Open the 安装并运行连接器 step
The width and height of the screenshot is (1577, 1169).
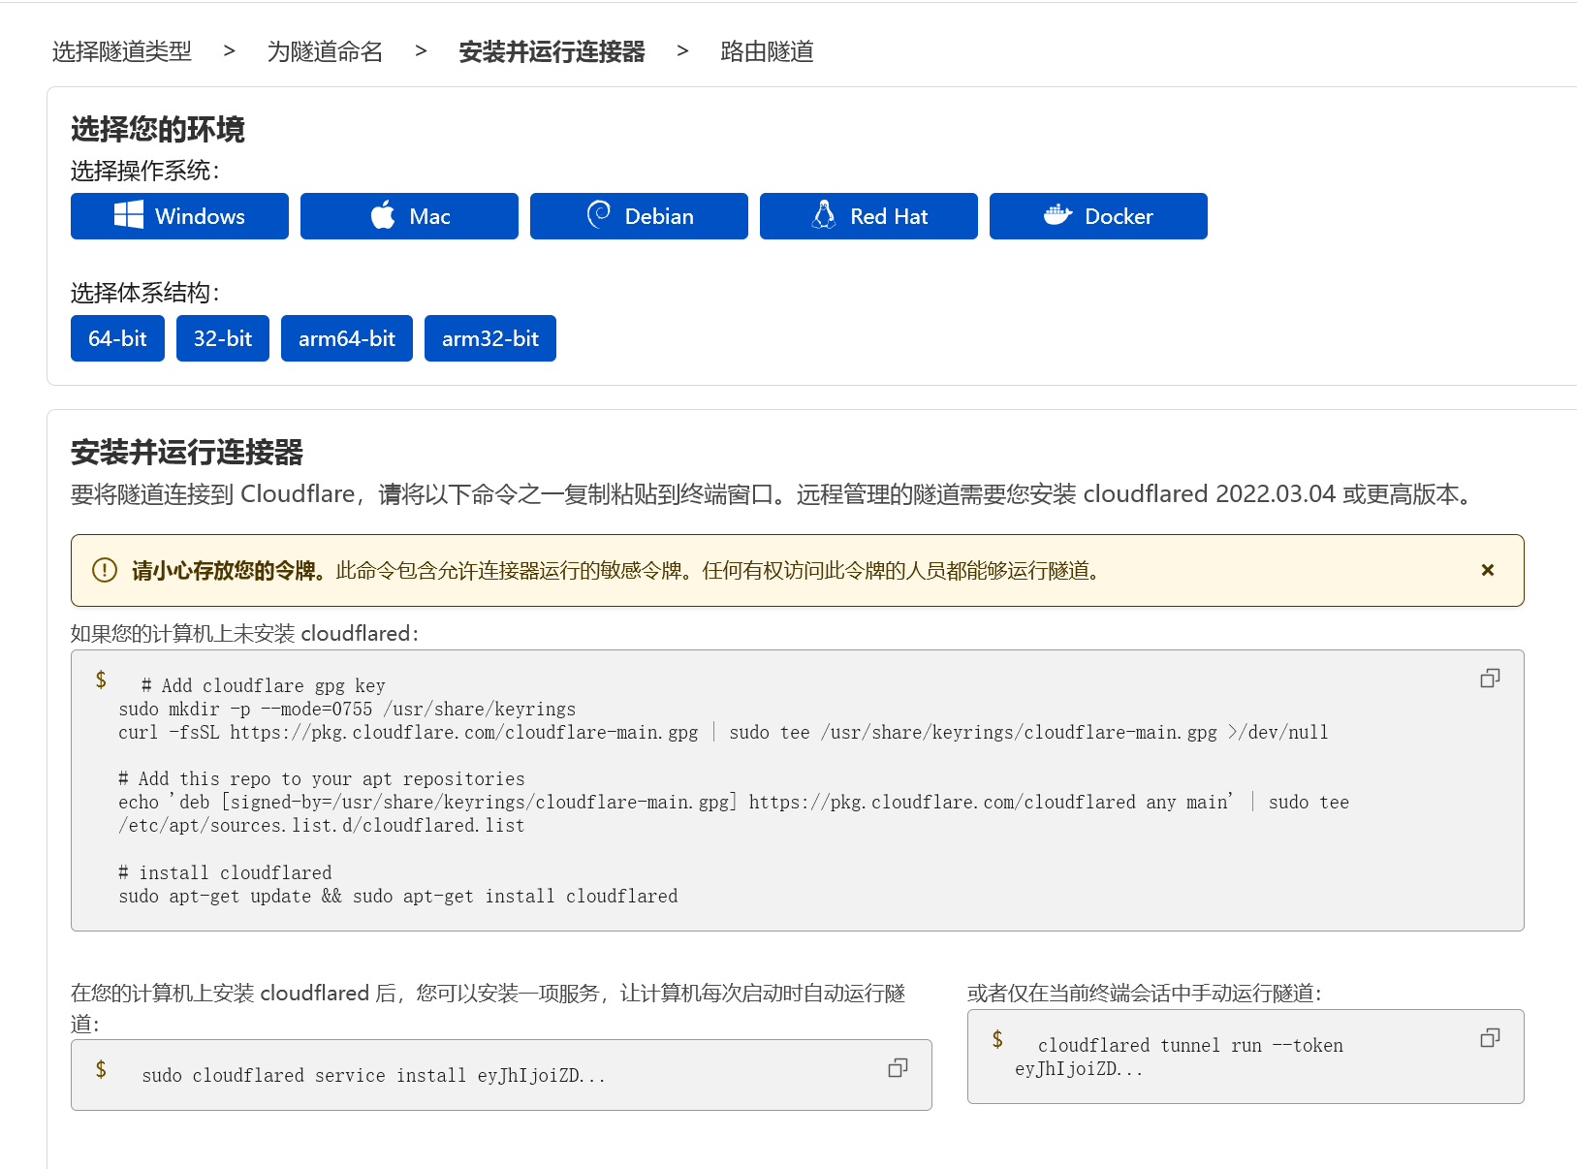pyautogui.click(x=552, y=51)
